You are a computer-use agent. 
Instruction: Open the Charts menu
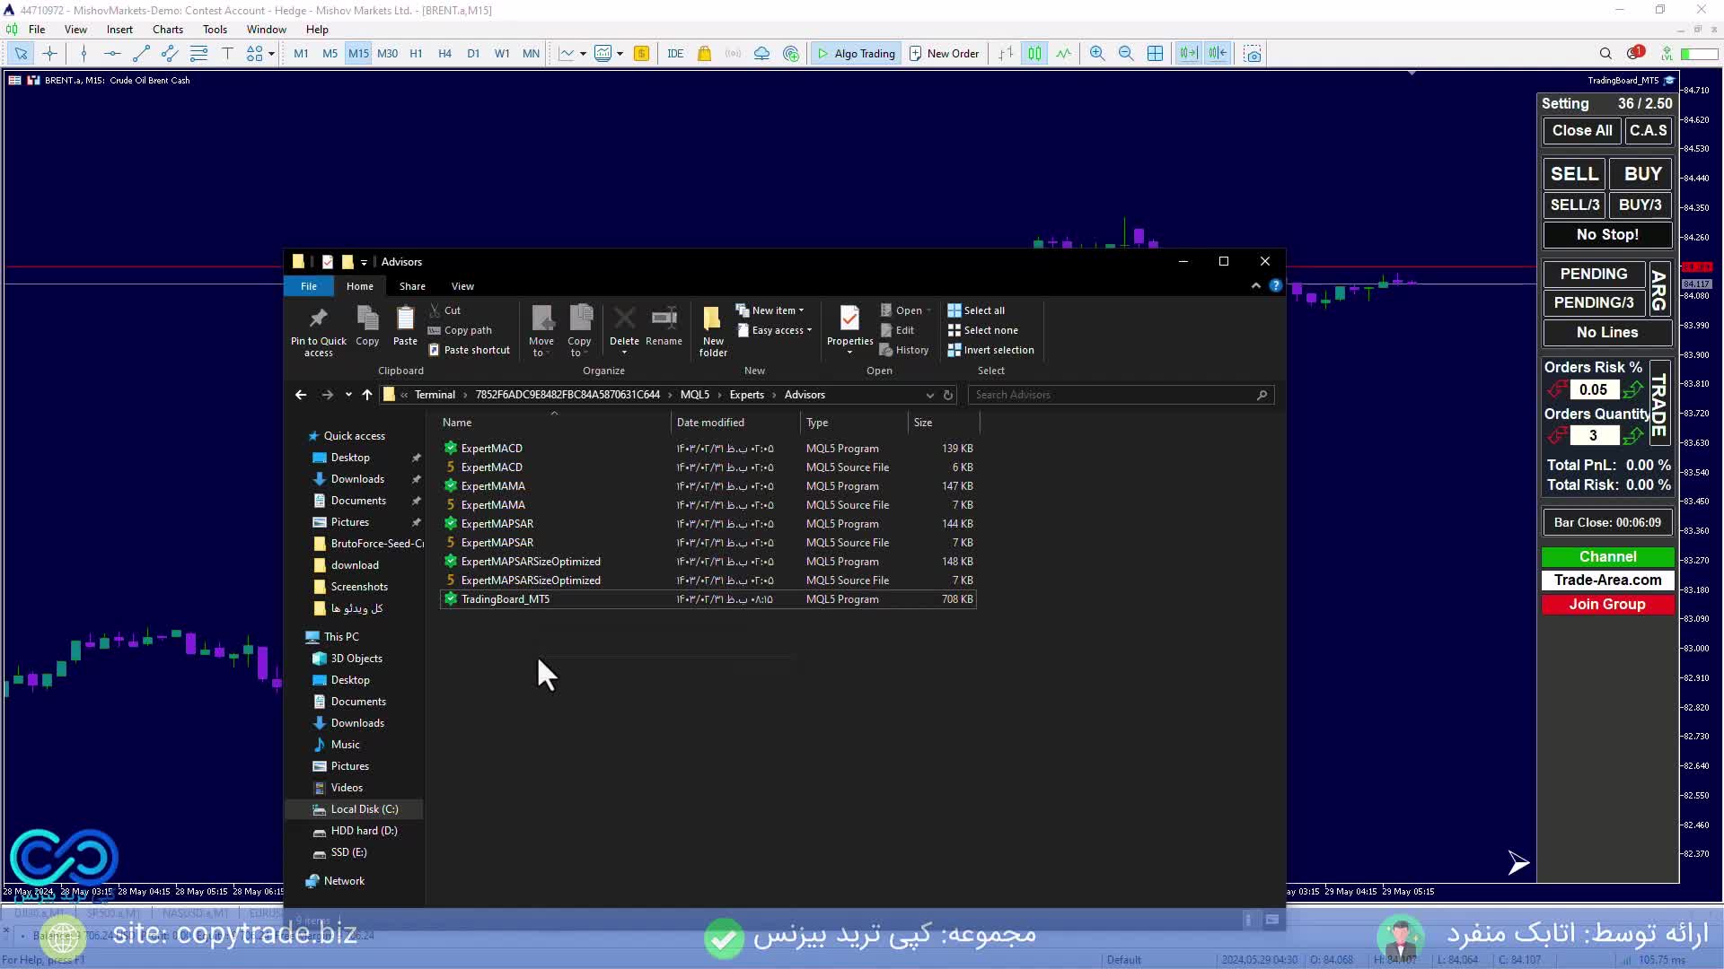point(167,30)
